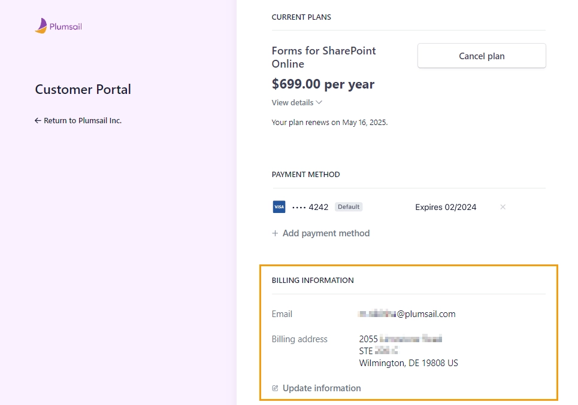
Task: Remove the Visa 4242 payment method
Action: (503, 207)
